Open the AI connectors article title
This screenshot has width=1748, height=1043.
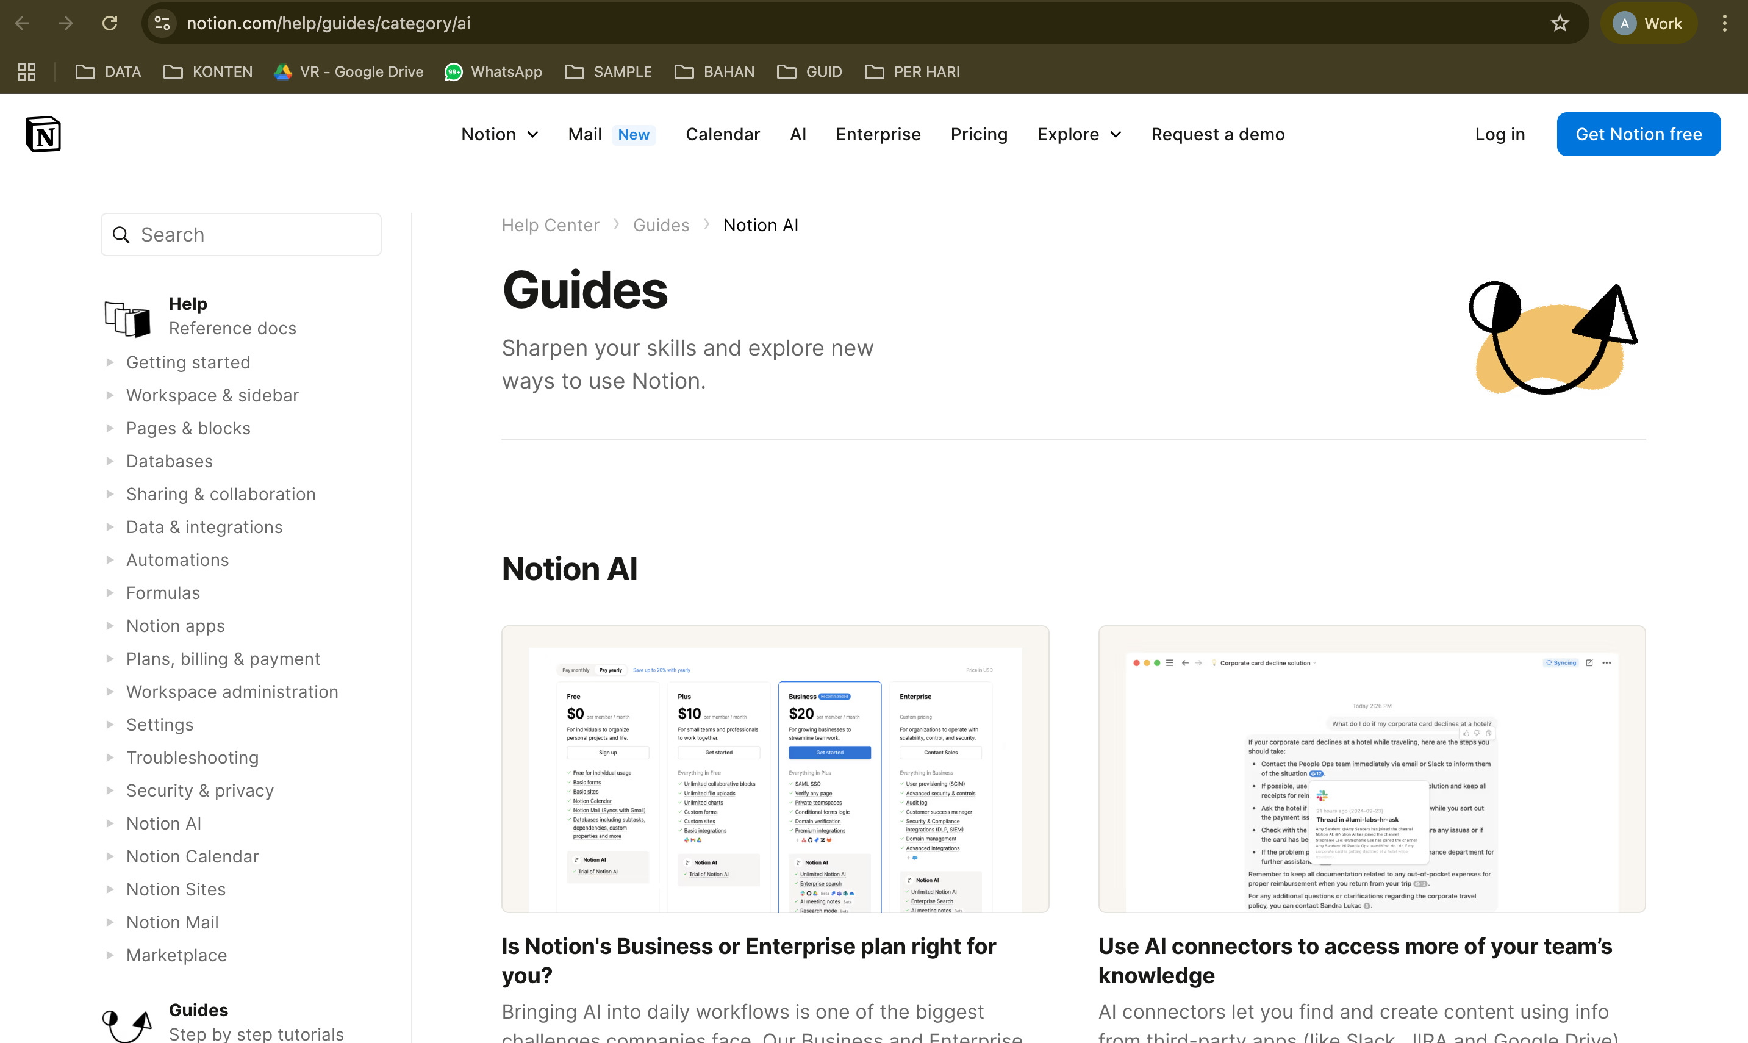tap(1355, 961)
